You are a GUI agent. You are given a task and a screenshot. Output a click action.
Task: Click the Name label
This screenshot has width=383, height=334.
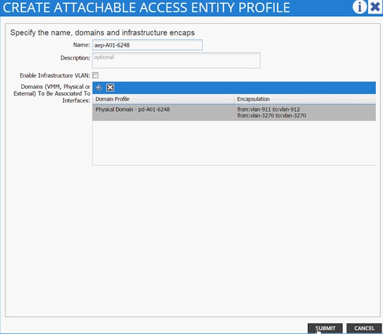(x=82, y=45)
